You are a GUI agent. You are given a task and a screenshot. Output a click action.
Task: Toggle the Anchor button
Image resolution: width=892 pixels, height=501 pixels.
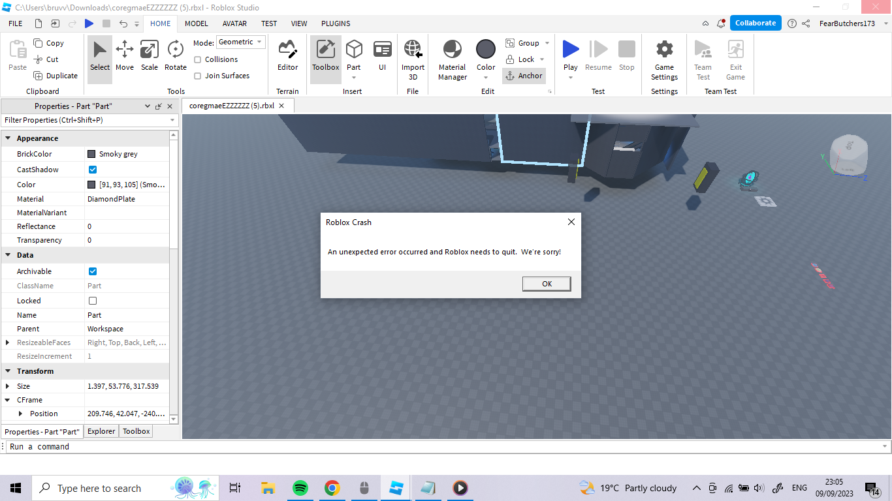click(524, 76)
